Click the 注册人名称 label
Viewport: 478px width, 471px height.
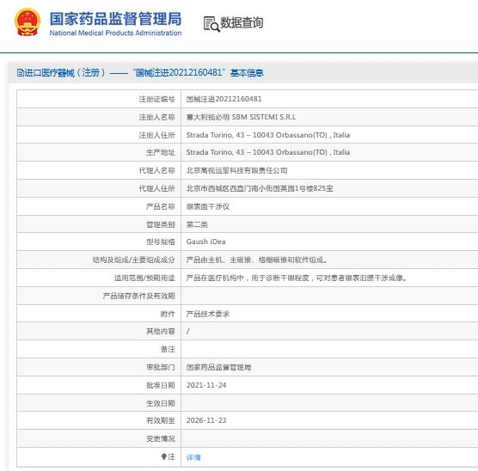[x=157, y=117]
